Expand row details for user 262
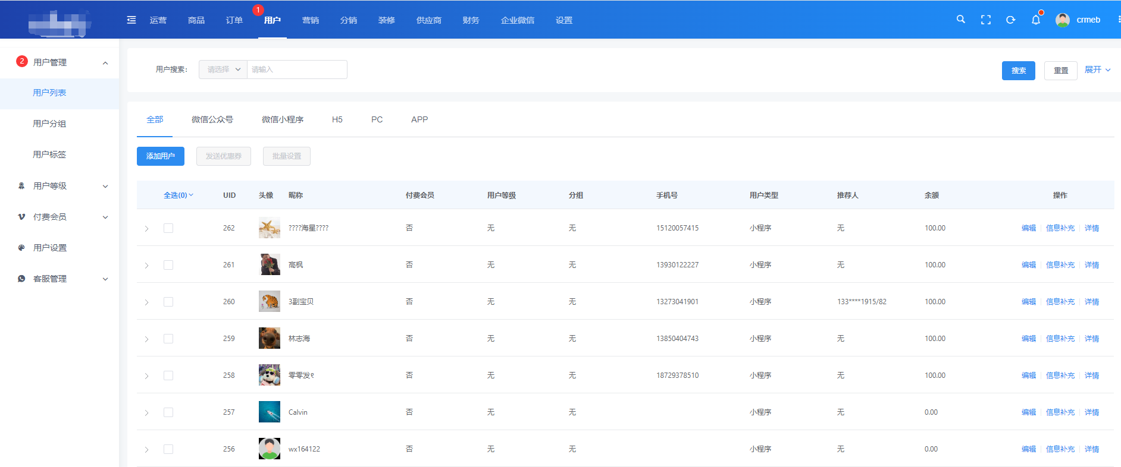Image resolution: width=1121 pixels, height=467 pixels. [x=146, y=228]
